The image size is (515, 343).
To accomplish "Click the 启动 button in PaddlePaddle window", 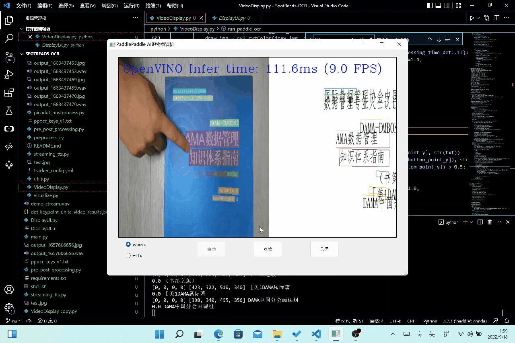I will pyautogui.click(x=211, y=249).
